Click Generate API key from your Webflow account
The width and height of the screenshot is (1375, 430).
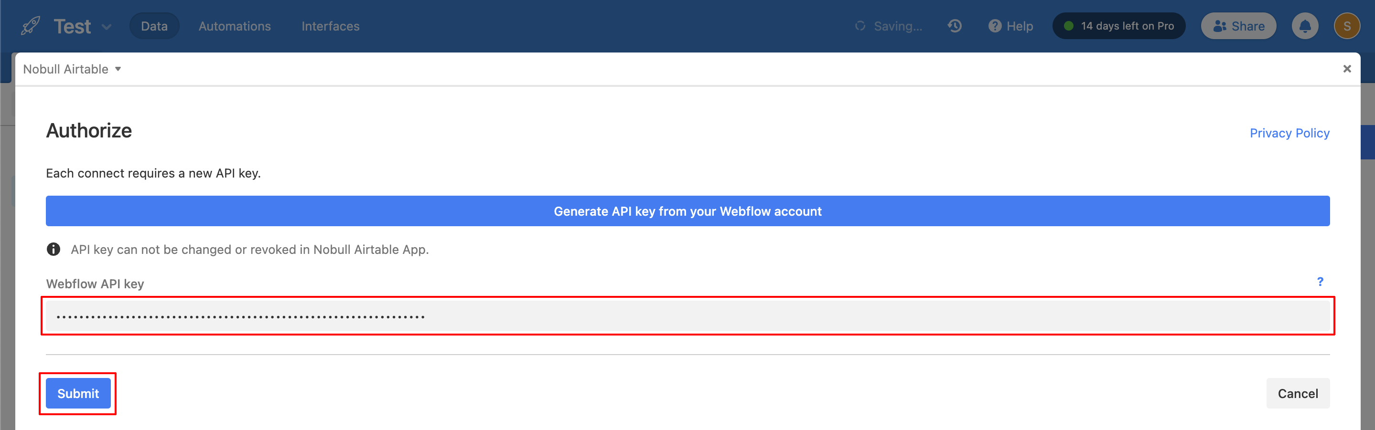click(687, 211)
